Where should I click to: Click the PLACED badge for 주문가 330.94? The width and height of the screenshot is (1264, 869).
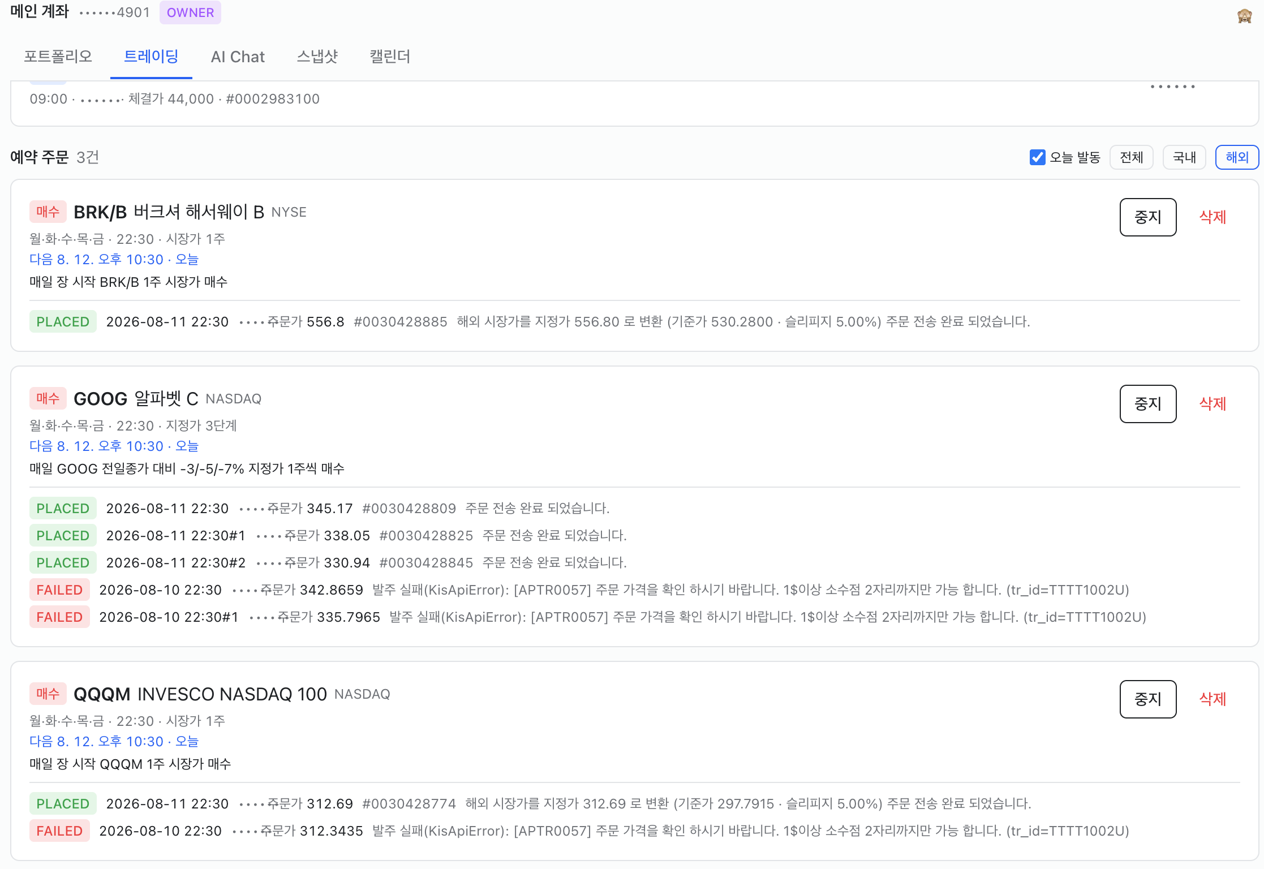[63, 563]
